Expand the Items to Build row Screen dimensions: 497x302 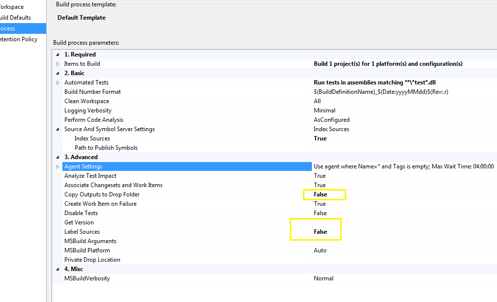point(57,64)
